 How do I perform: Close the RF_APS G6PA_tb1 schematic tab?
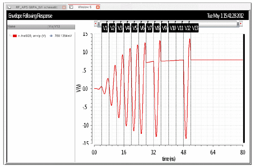click(x=64, y=7)
